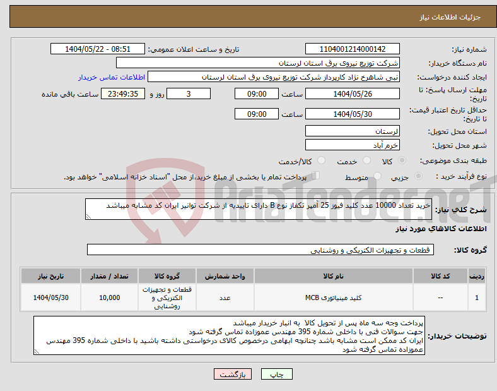Click the اطلاعات کالاهای مورد نیاز heading
The width and height of the screenshot is (497, 391).
(441, 229)
